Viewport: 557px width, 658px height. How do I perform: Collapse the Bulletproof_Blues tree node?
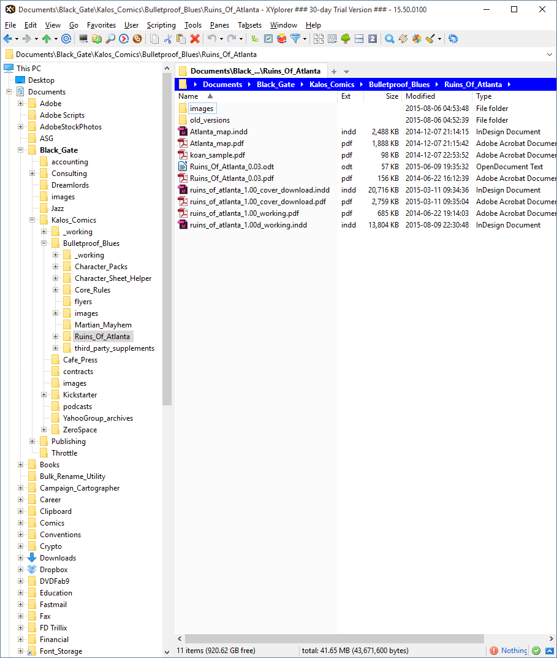click(44, 243)
